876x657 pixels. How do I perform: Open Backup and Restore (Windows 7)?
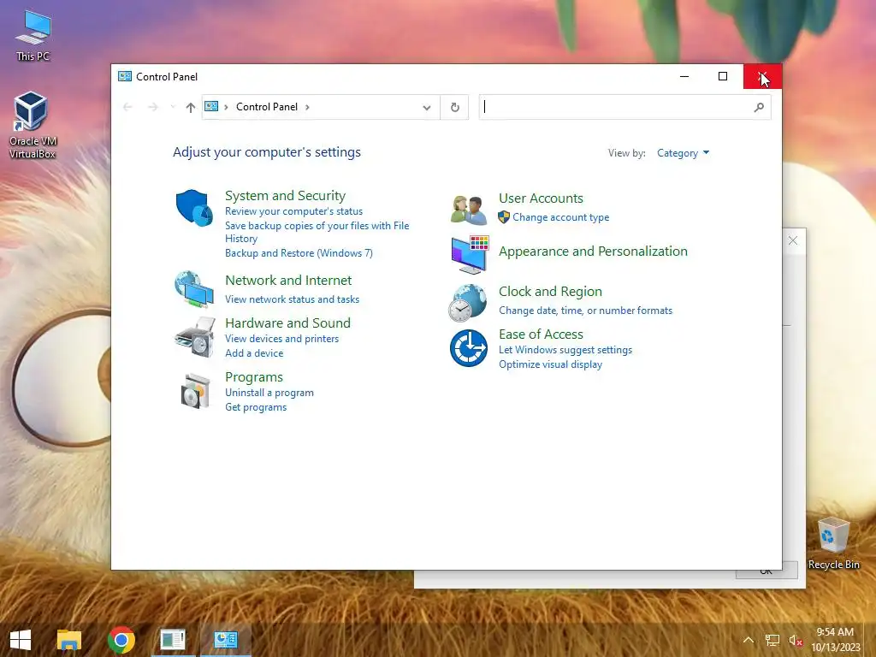[x=299, y=253]
